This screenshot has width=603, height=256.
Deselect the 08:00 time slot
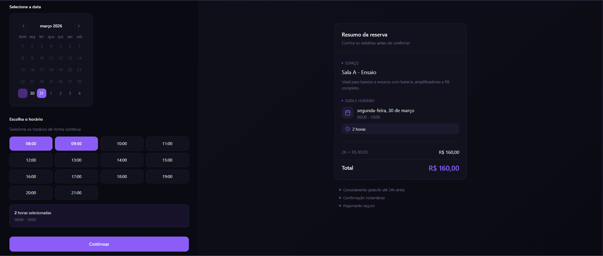[x=31, y=144]
